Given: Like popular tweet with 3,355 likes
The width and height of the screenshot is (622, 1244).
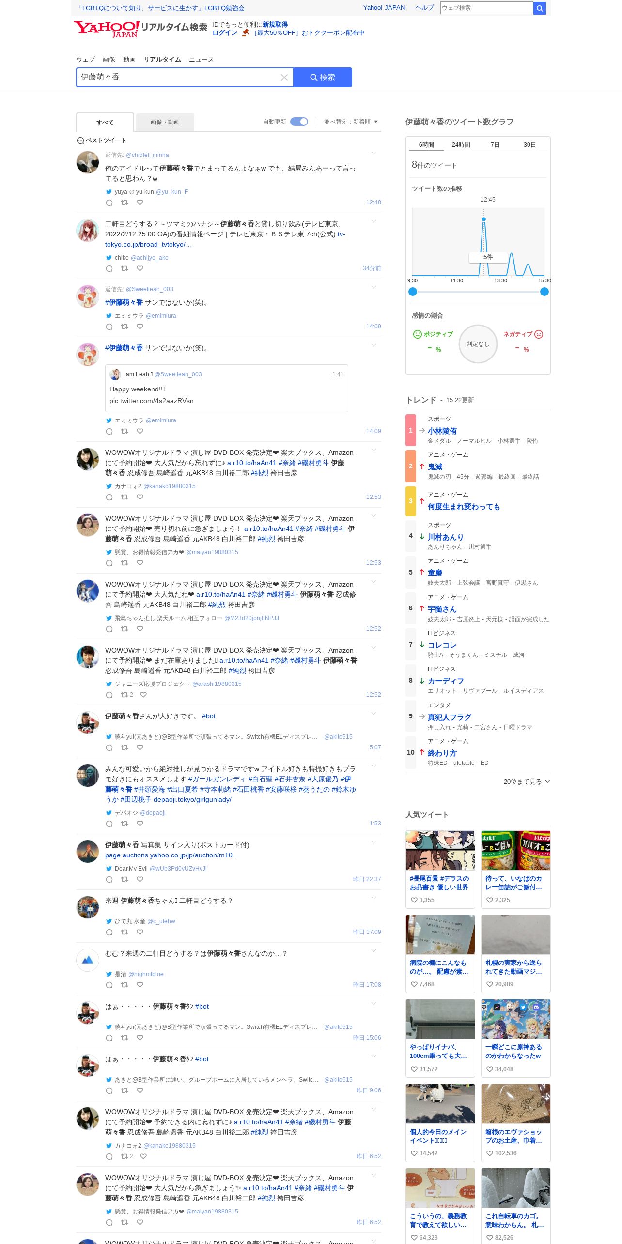Looking at the screenshot, I should (414, 900).
